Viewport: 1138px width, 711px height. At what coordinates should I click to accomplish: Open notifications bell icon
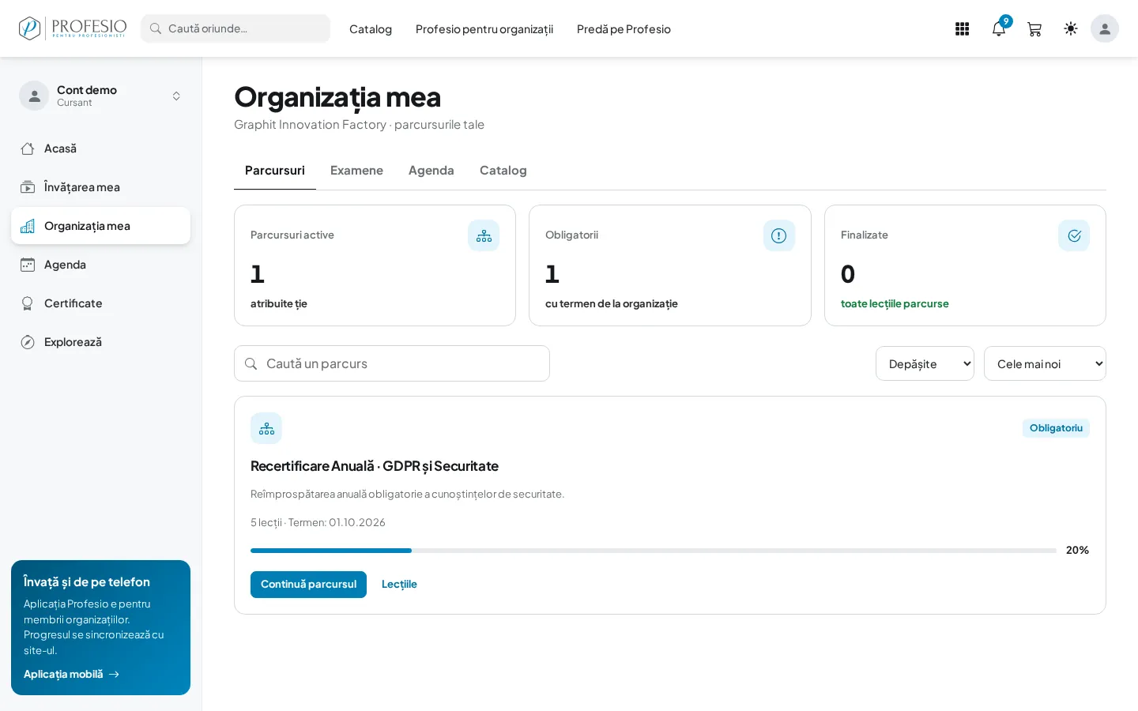999,29
